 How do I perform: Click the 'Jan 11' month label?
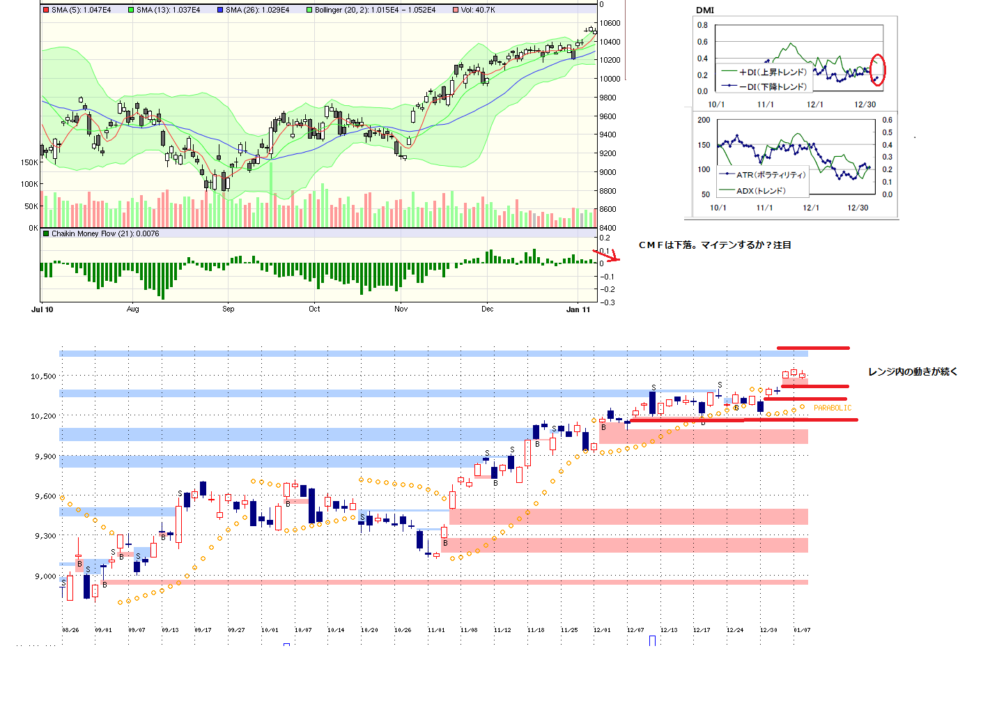[578, 309]
